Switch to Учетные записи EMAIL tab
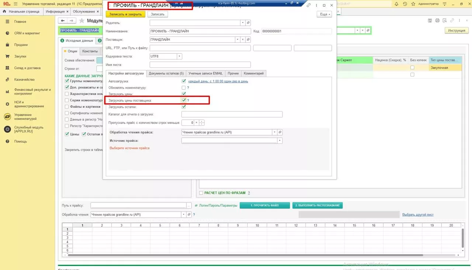 (x=205, y=73)
